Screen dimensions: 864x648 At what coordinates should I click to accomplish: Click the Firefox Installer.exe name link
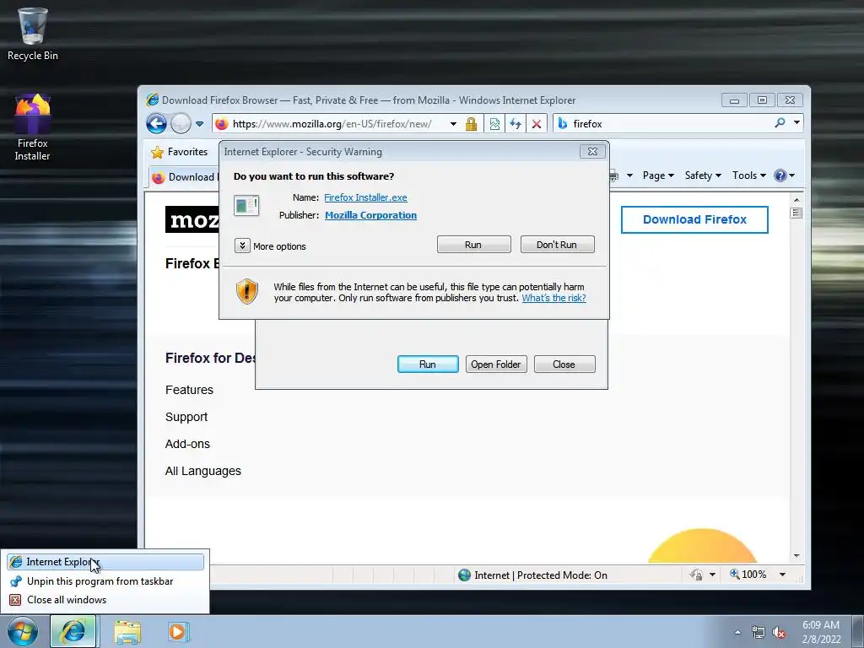tap(365, 197)
